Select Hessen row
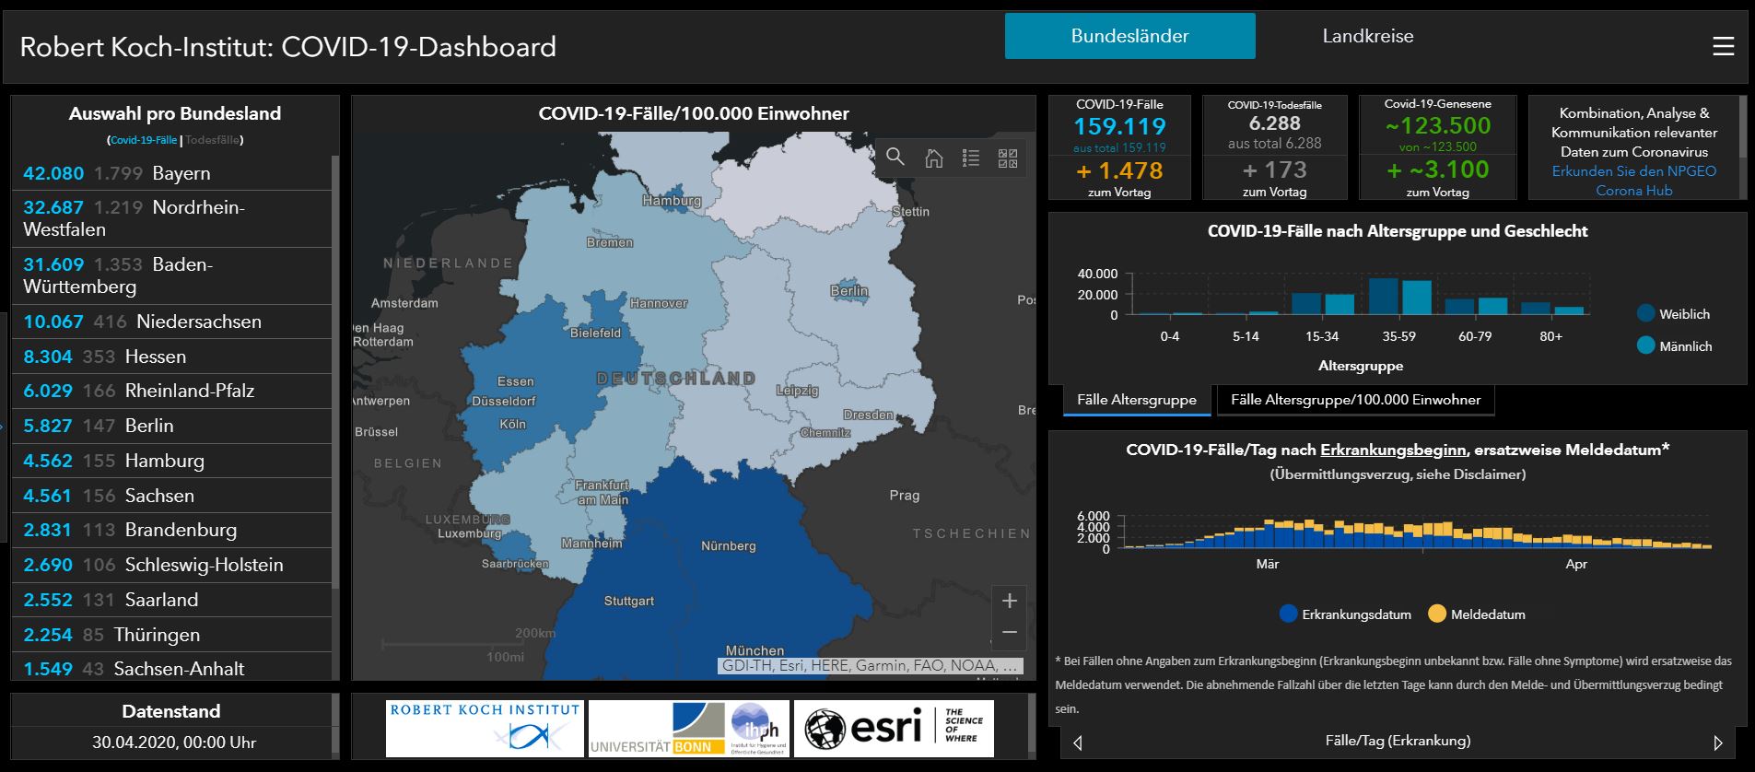Image resolution: width=1755 pixels, height=772 pixels. click(x=171, y=357)
